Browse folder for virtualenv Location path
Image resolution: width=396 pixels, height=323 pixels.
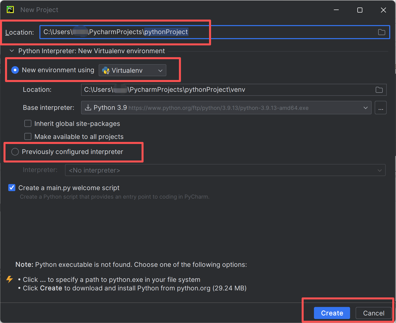(x=379, y=90)
